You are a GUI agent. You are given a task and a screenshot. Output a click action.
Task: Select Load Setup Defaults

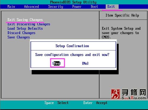(25, 29)
